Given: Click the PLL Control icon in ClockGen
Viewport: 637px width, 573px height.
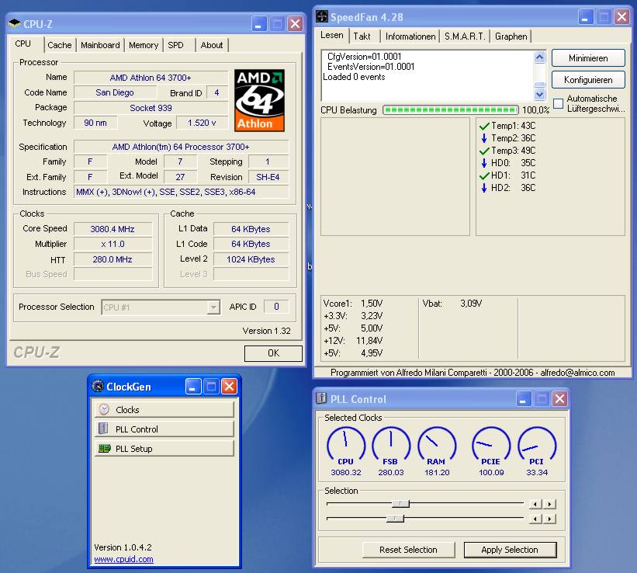Looking at the screenshot, I should tap(103, 429).
